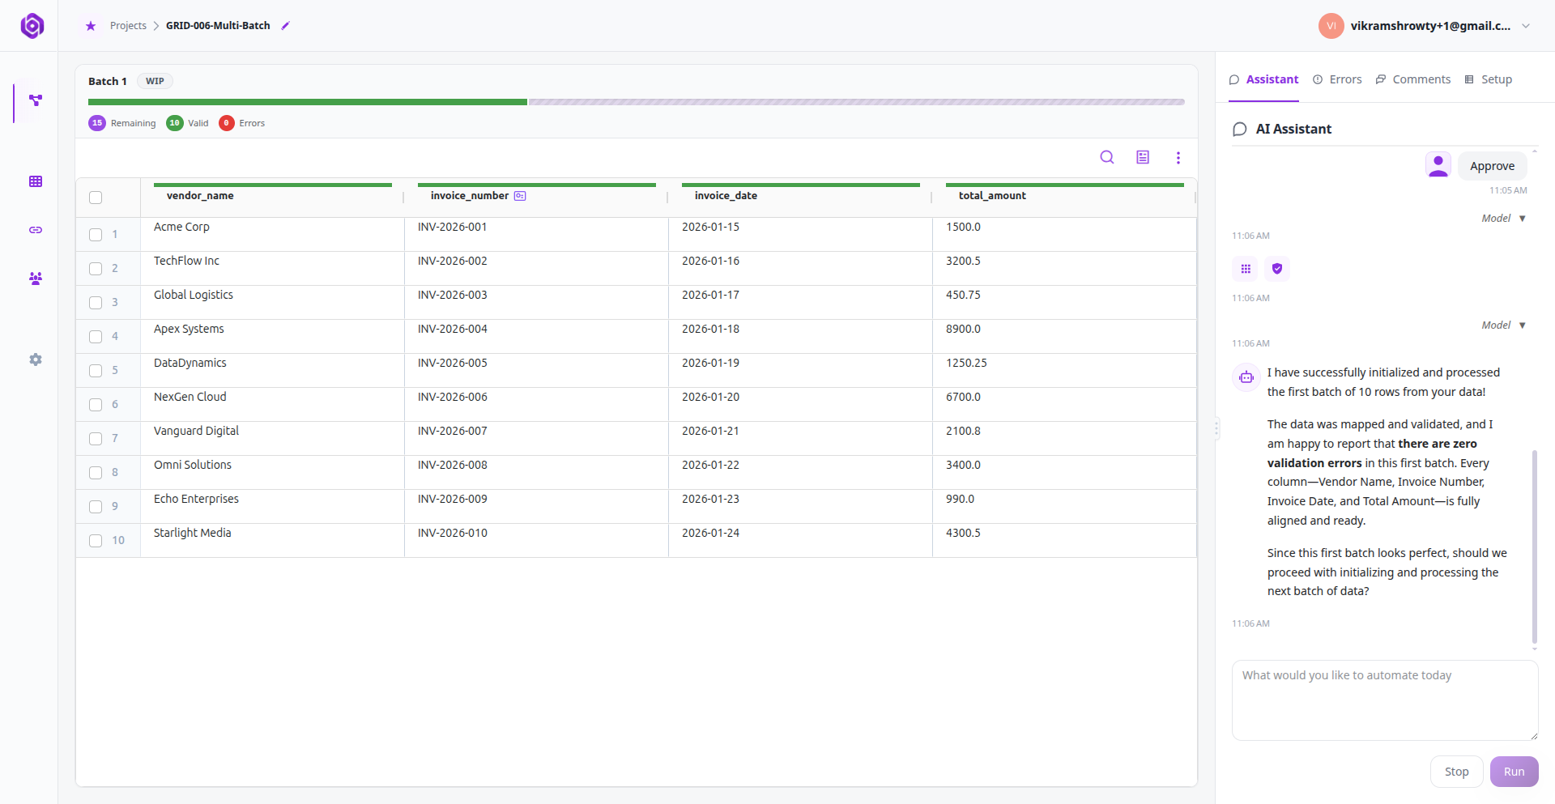This screenshot has width=1555, height=804.
Task: Click the app logo in top-left corner
Action: coord(32,26)
